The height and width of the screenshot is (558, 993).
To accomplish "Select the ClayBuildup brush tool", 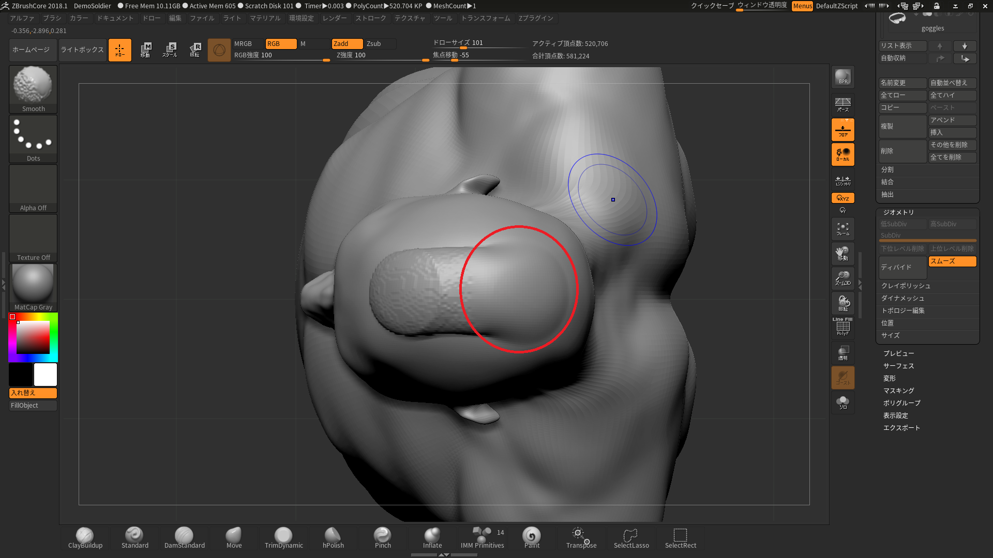I will coord(85,535).
